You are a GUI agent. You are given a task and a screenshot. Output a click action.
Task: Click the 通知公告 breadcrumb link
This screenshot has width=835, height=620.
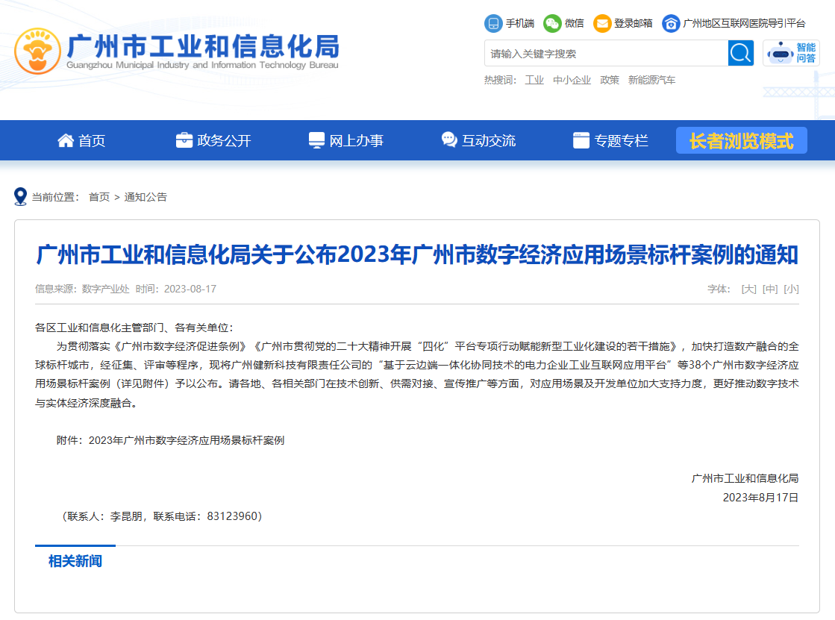pos(146,197)
